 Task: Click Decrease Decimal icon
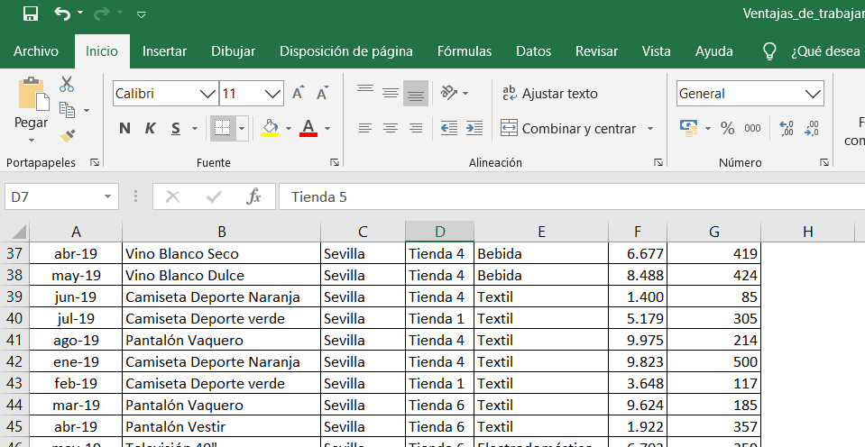click(x=812, y=129)
